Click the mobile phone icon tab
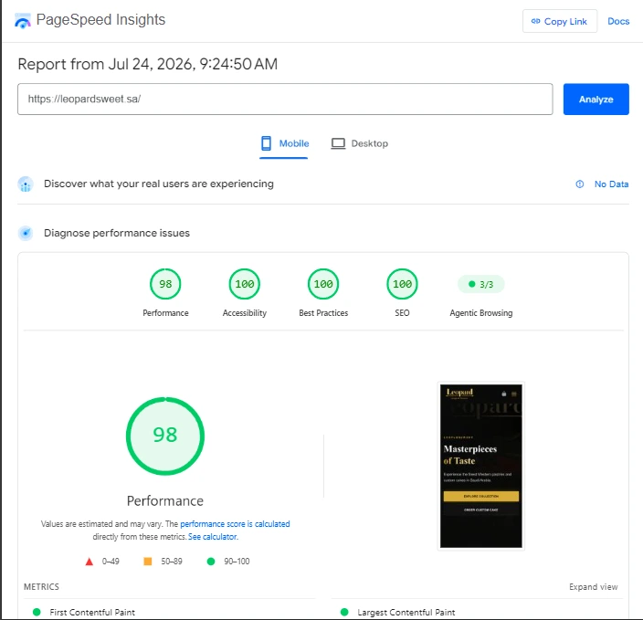The width and height of the screenshot is (643, 620). [x=266, y=143]
